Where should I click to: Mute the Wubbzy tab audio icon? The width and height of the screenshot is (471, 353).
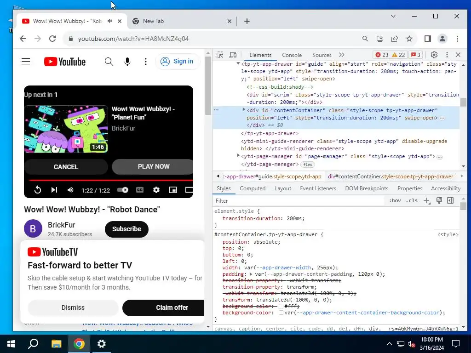109,21
